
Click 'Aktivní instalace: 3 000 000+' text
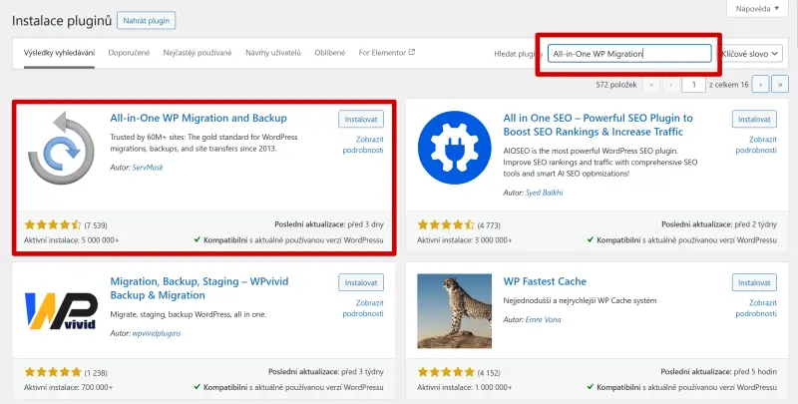(x=465, y=240)
